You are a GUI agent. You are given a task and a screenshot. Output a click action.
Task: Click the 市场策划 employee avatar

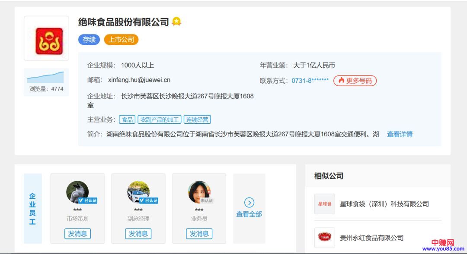point(77,192)
